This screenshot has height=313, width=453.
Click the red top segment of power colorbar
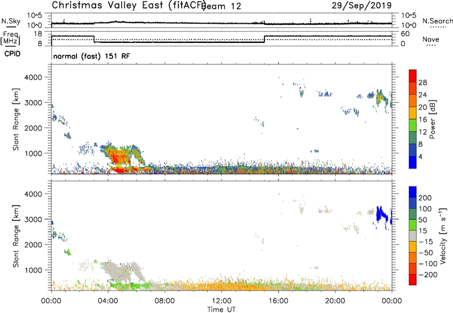(413, 76)
